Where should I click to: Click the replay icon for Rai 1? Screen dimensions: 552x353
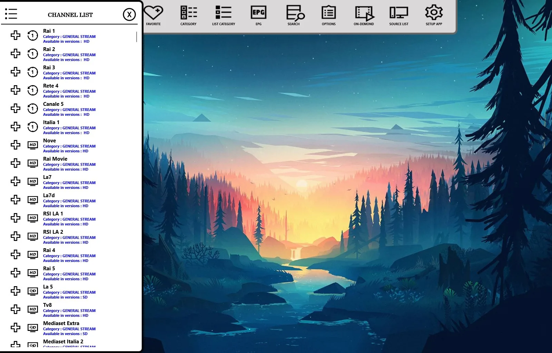(x=33, y=35)
